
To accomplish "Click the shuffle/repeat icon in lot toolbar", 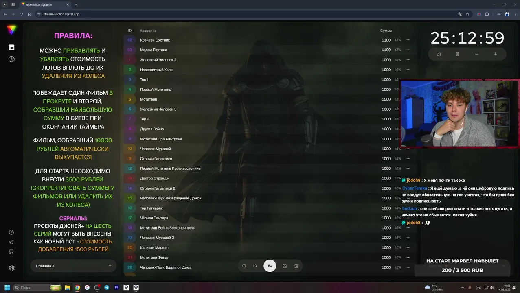I will tap(255, 266).
